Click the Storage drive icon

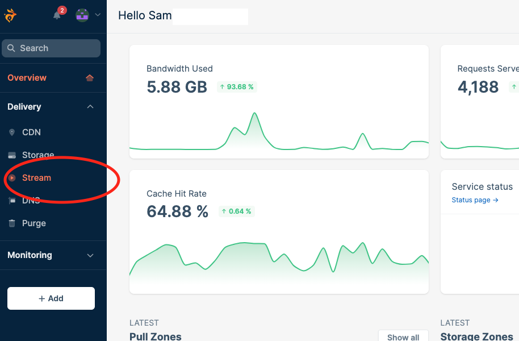tap(12, 155)
